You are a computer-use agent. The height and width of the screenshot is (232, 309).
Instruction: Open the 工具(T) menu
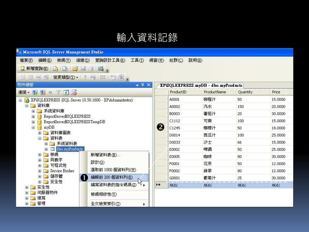[x=137, y=60]
